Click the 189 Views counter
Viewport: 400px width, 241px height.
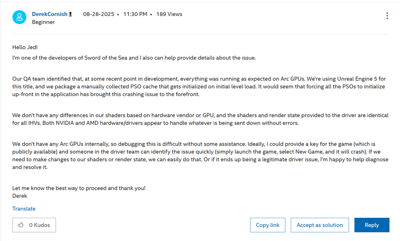[169, 14]
